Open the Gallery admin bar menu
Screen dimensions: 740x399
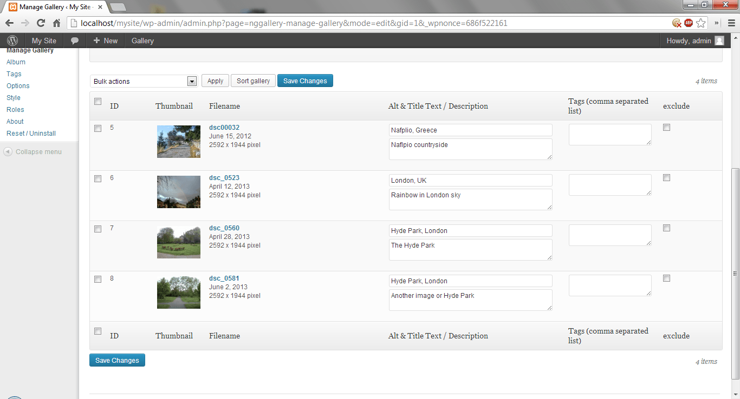pos(142,41)
